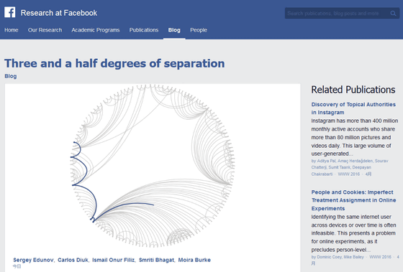The image size is (403, 272).
Task: Open People and Cookies publication link
Action: [x=353, y=200]
